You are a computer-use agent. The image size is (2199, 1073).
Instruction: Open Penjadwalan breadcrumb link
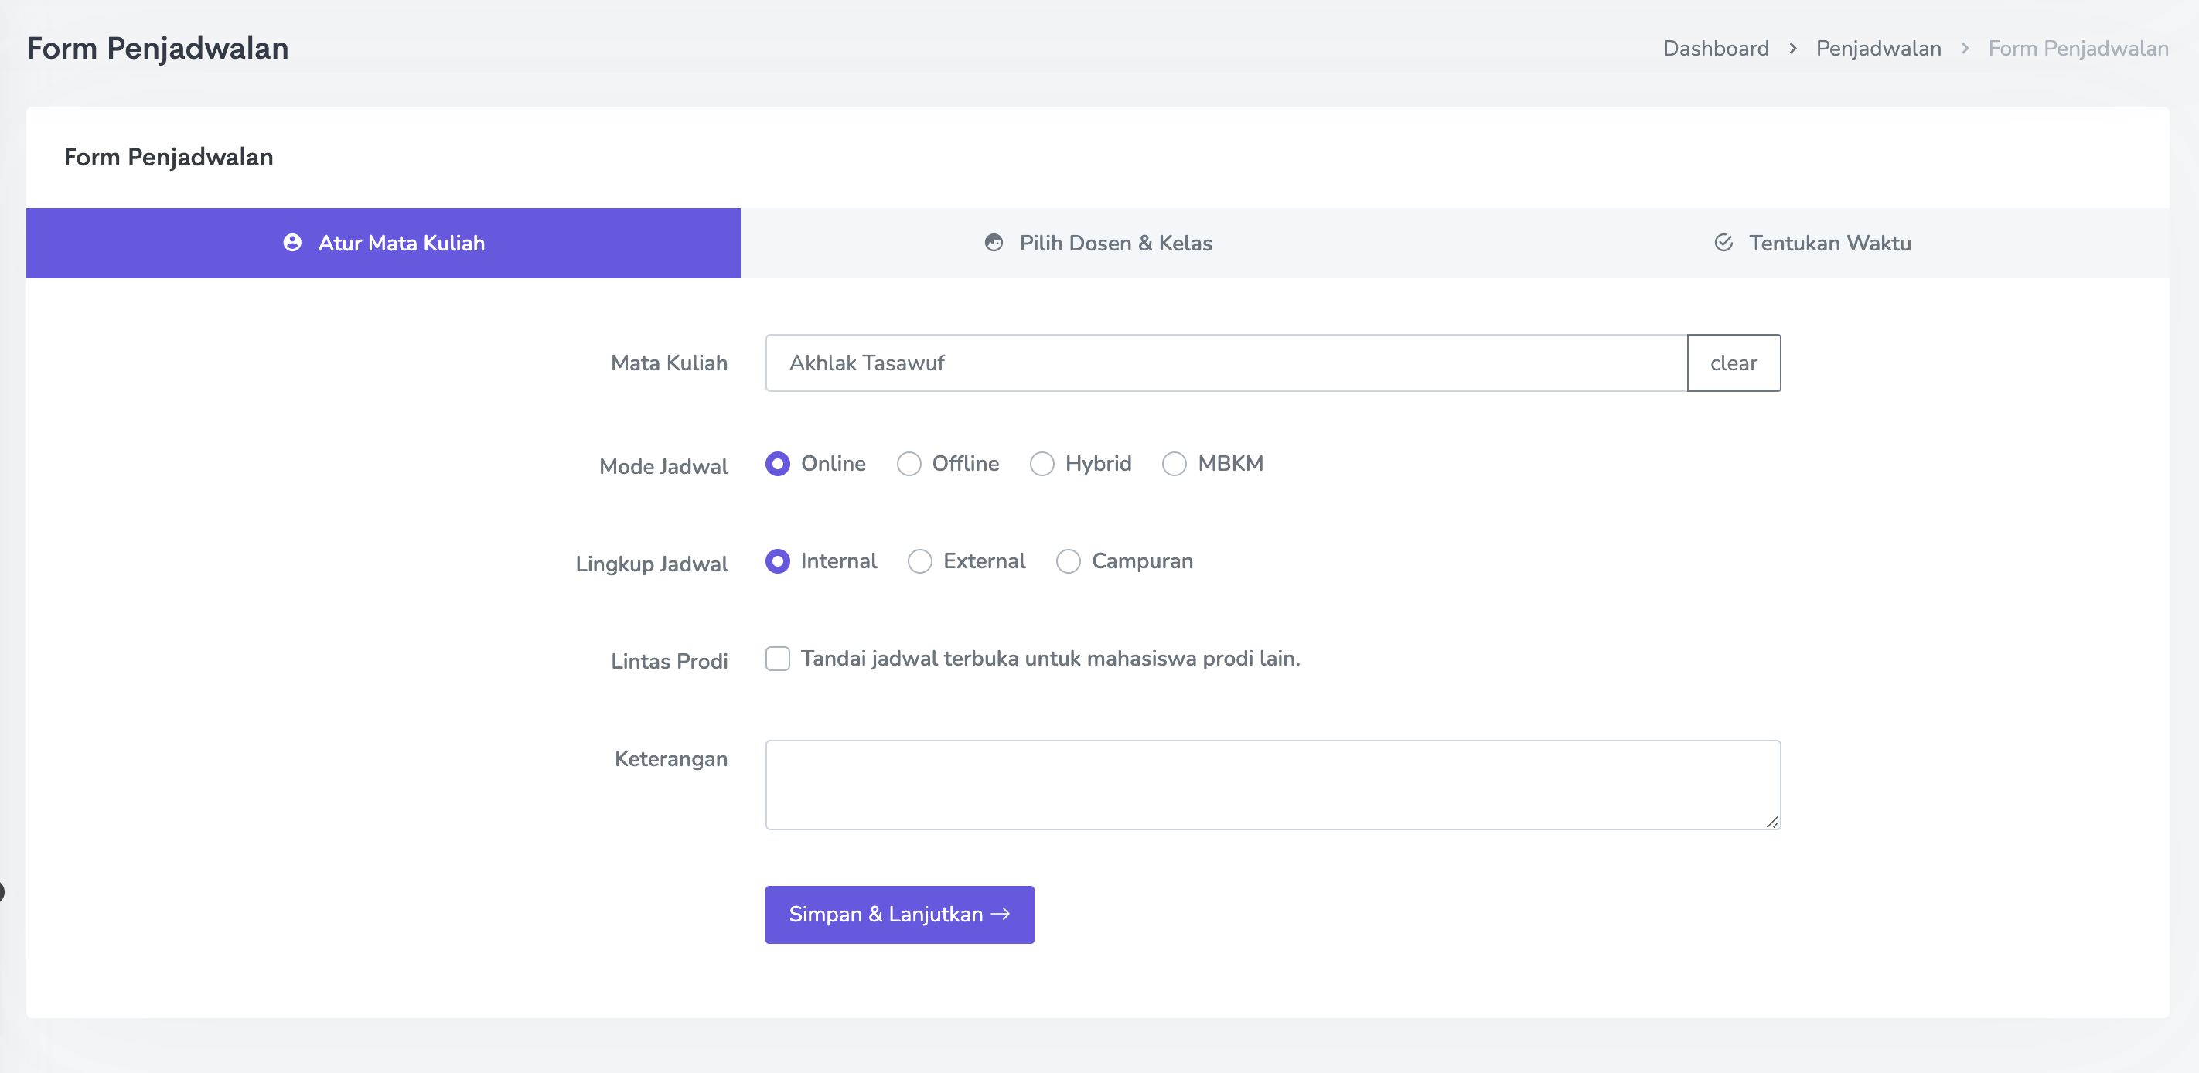tap(1878, 49)
